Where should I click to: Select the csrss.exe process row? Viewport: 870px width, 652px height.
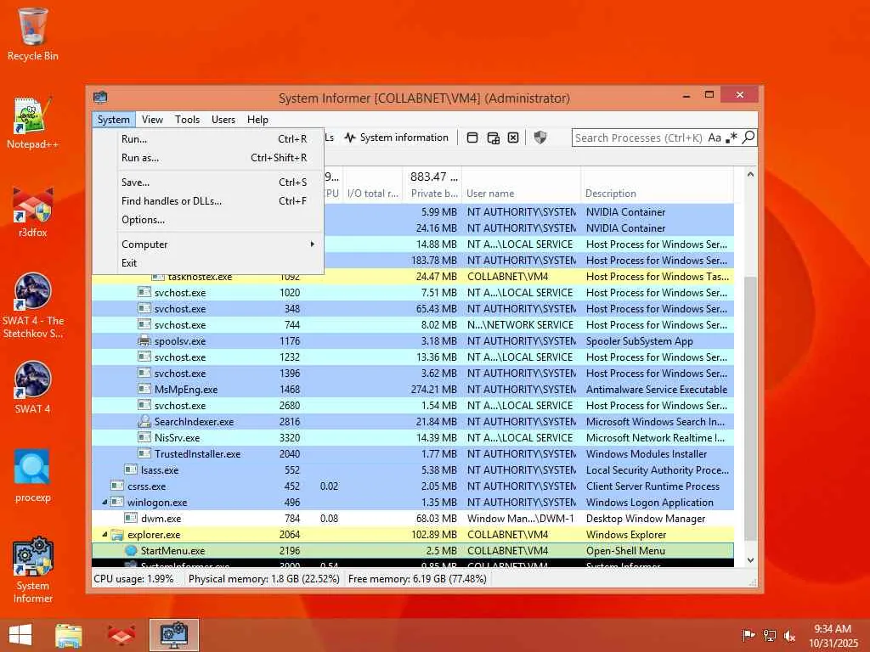tap(413, 486)
